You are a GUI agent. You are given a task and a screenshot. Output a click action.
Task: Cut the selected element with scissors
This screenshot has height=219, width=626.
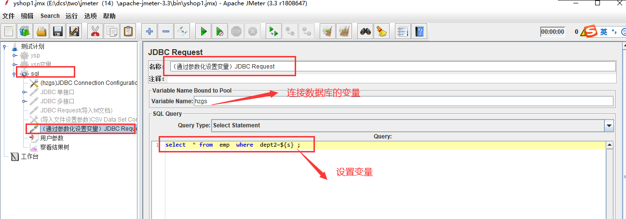(x=95, y=32)
